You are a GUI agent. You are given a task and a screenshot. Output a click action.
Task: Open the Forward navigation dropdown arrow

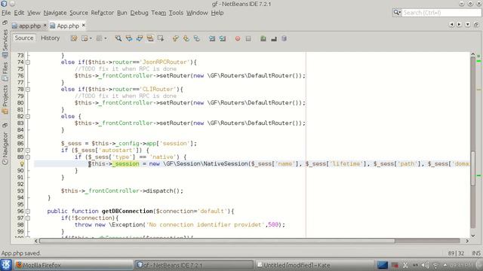(106, 38)
